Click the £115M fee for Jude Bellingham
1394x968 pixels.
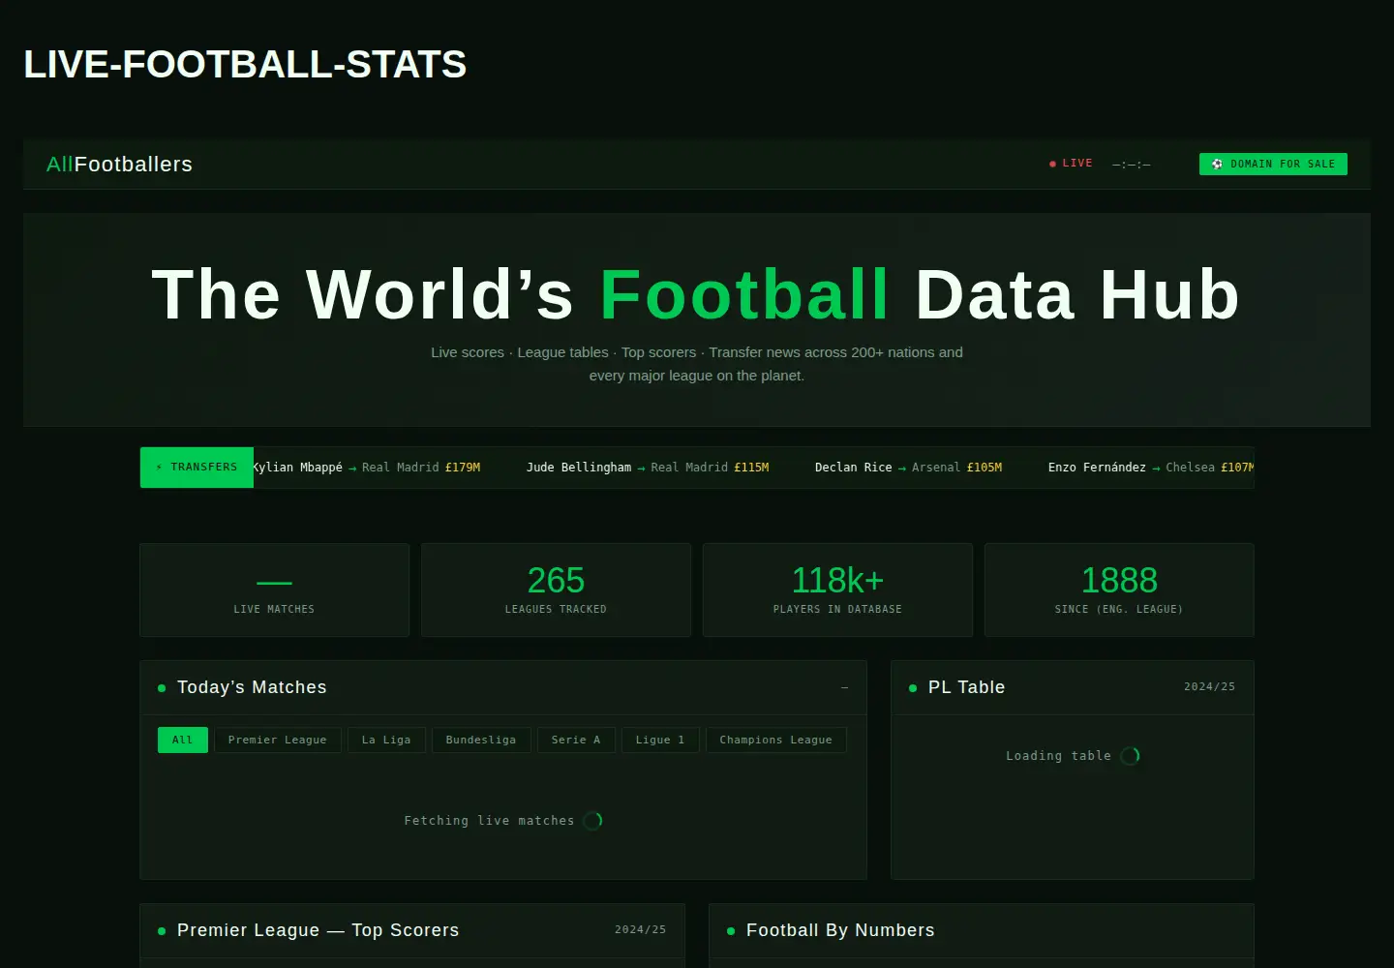click(751, 468)
